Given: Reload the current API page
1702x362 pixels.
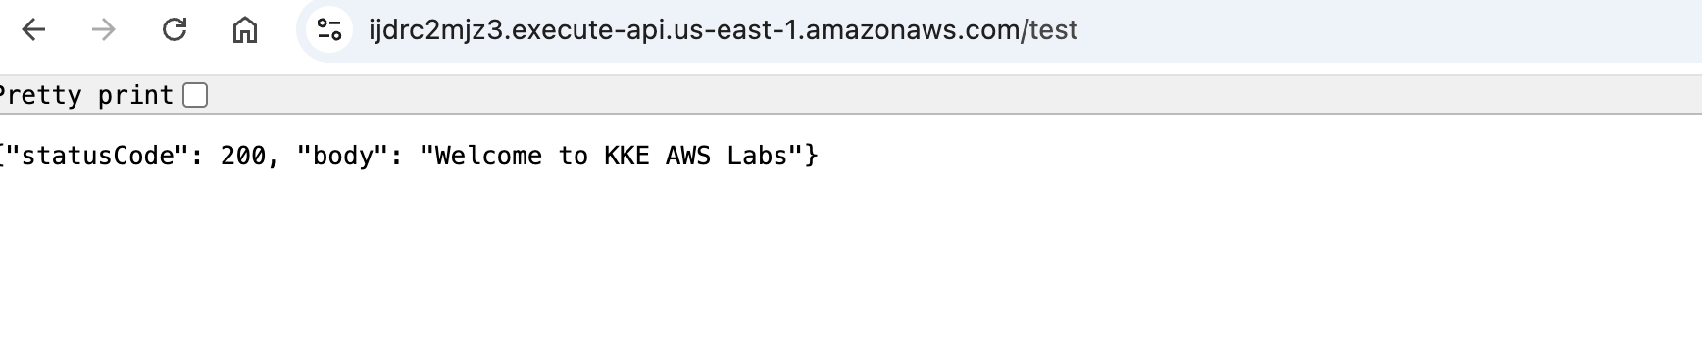Looking at the screenshot, I should 175,30.
